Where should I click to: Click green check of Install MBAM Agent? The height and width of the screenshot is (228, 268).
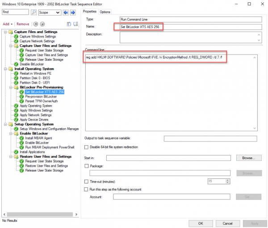click(22, 138)
